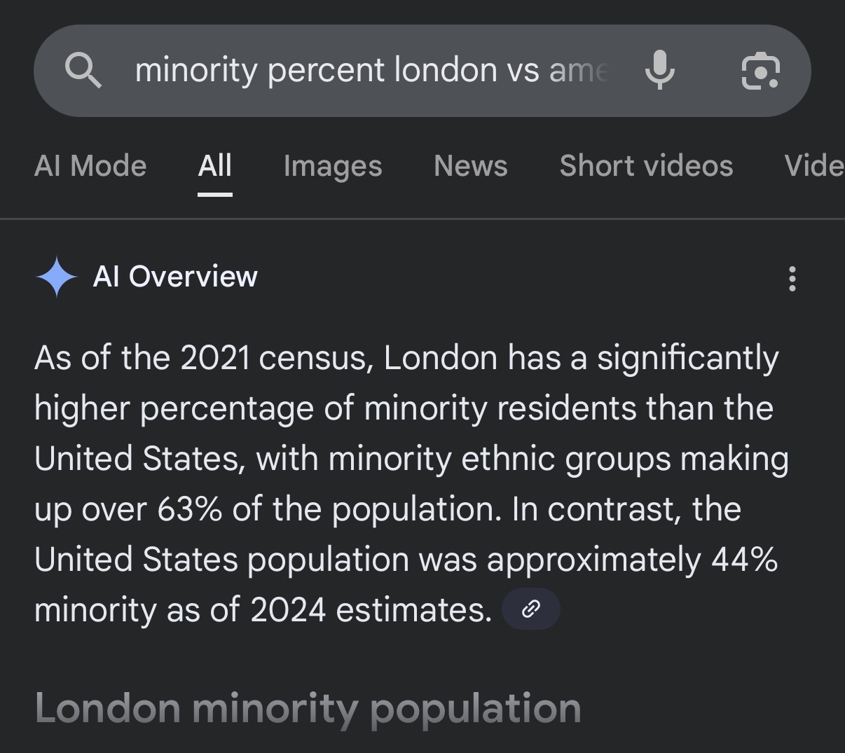The image size is (845, 753).
Task: Click the "minority as of 2024 estimates" line
Action: coord(263,609)
